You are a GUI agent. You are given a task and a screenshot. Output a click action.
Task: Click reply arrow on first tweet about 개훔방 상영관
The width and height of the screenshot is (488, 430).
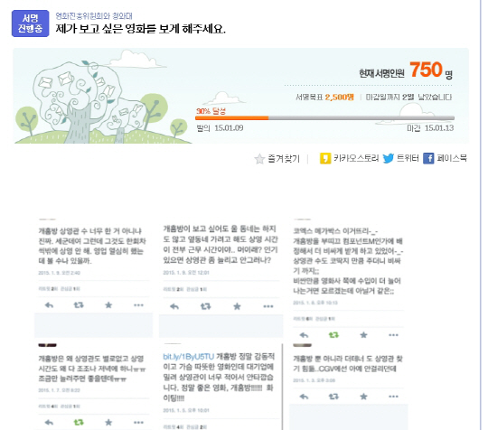coord(49,305)
